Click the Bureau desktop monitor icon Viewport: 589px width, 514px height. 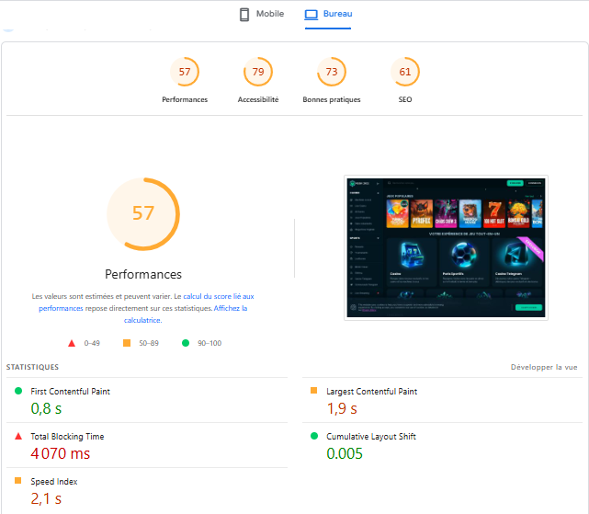pyautogui.click(x=311, y=15)
